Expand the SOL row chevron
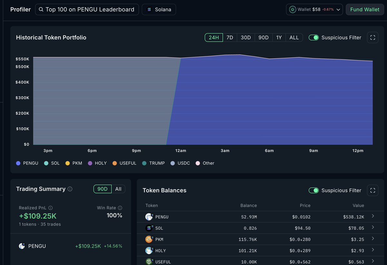The image size is (387, 265). click(373, 227)
